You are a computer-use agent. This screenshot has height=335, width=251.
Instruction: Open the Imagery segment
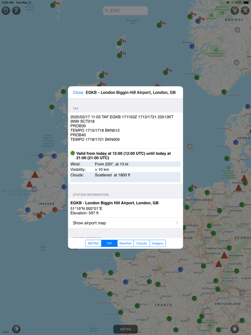(157, 243)
